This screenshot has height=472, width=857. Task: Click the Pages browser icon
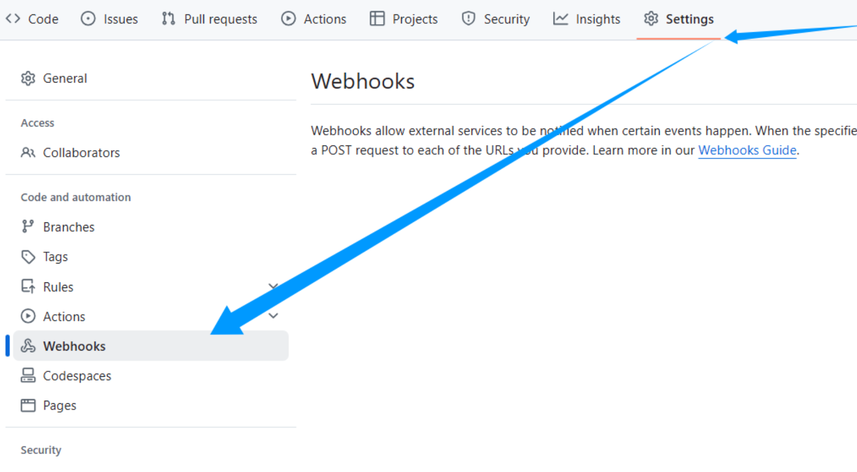(x=28, y=405)
